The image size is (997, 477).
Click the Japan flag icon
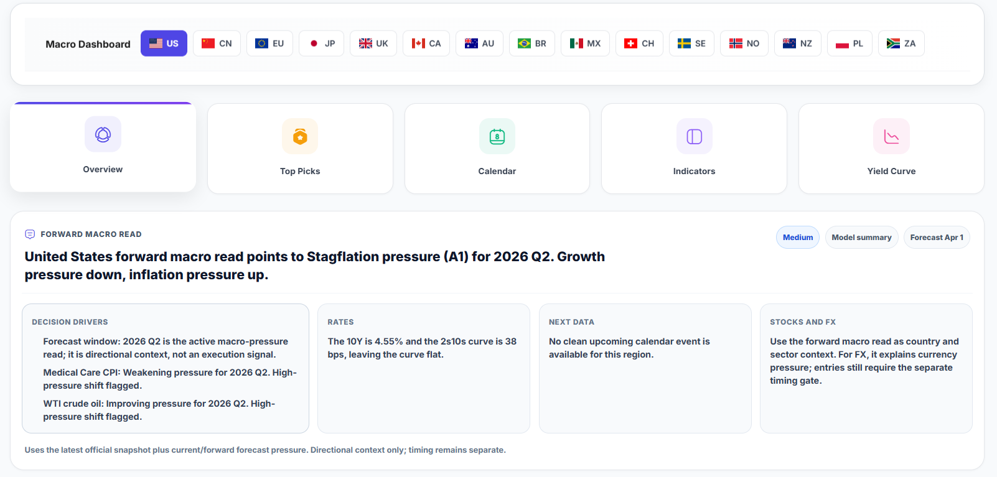pyautogui.click(x=314, y=44)
